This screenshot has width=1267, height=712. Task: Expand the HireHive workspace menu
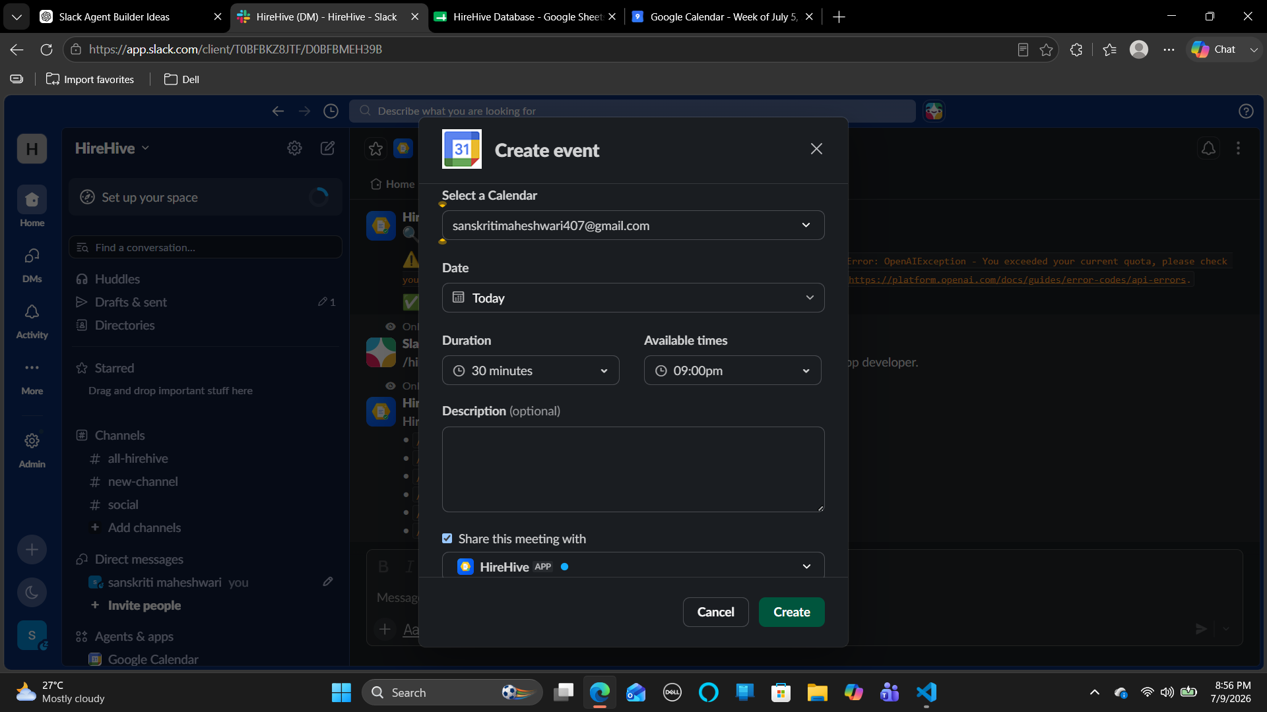112,148
